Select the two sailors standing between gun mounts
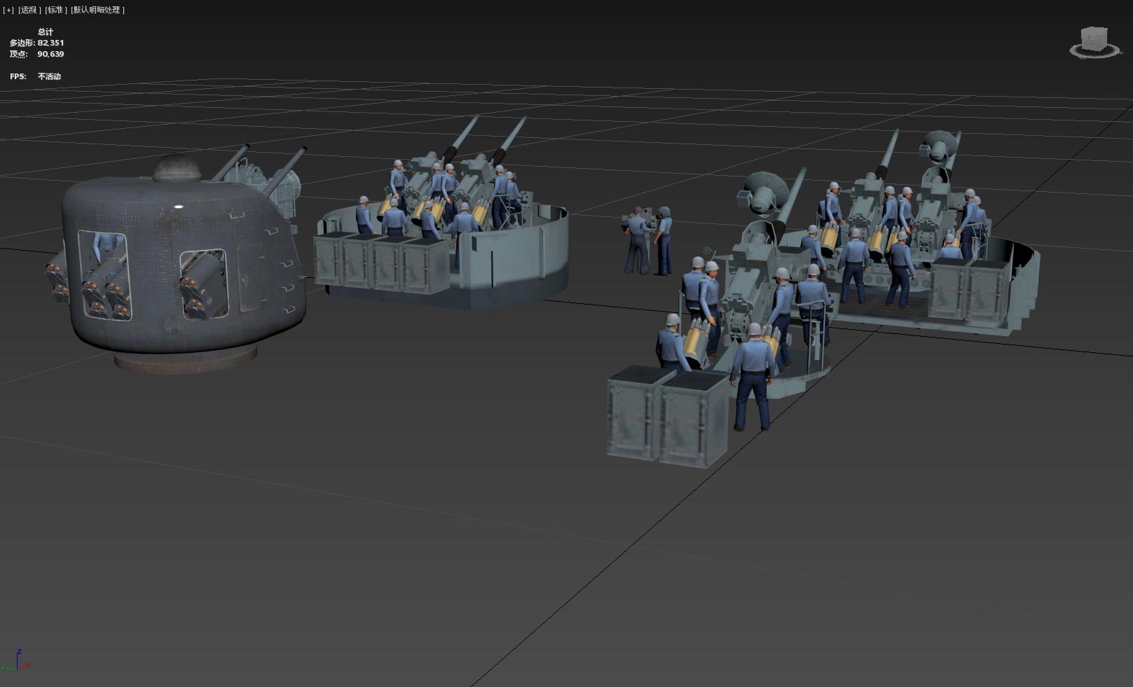 click(649, 240)
